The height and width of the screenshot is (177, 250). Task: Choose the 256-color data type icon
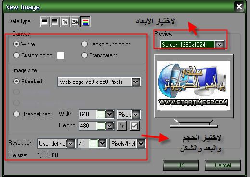75,22
